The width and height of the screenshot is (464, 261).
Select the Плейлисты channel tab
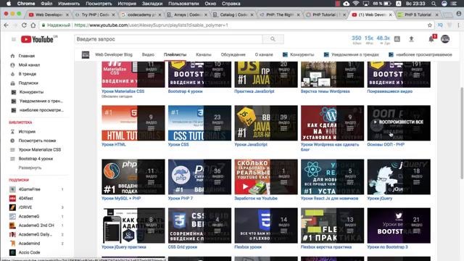pos(175,55)
